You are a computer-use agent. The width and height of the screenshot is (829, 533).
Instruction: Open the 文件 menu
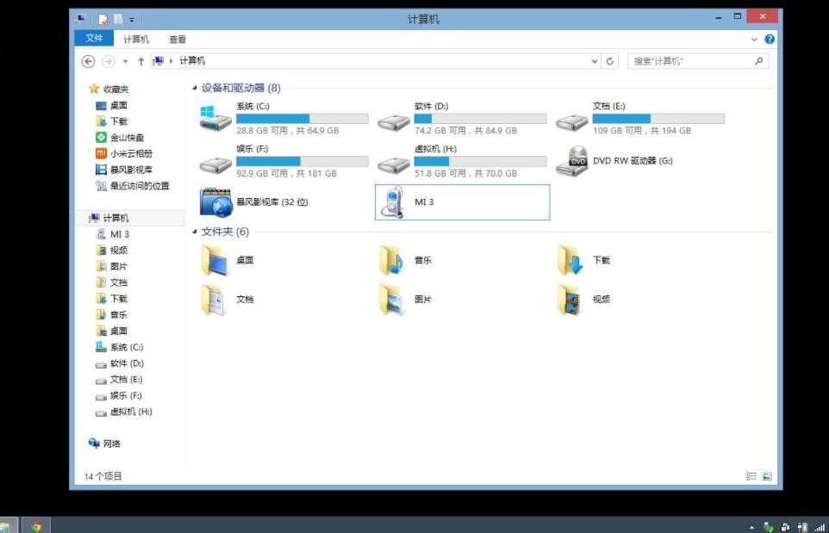pos(95,39)
